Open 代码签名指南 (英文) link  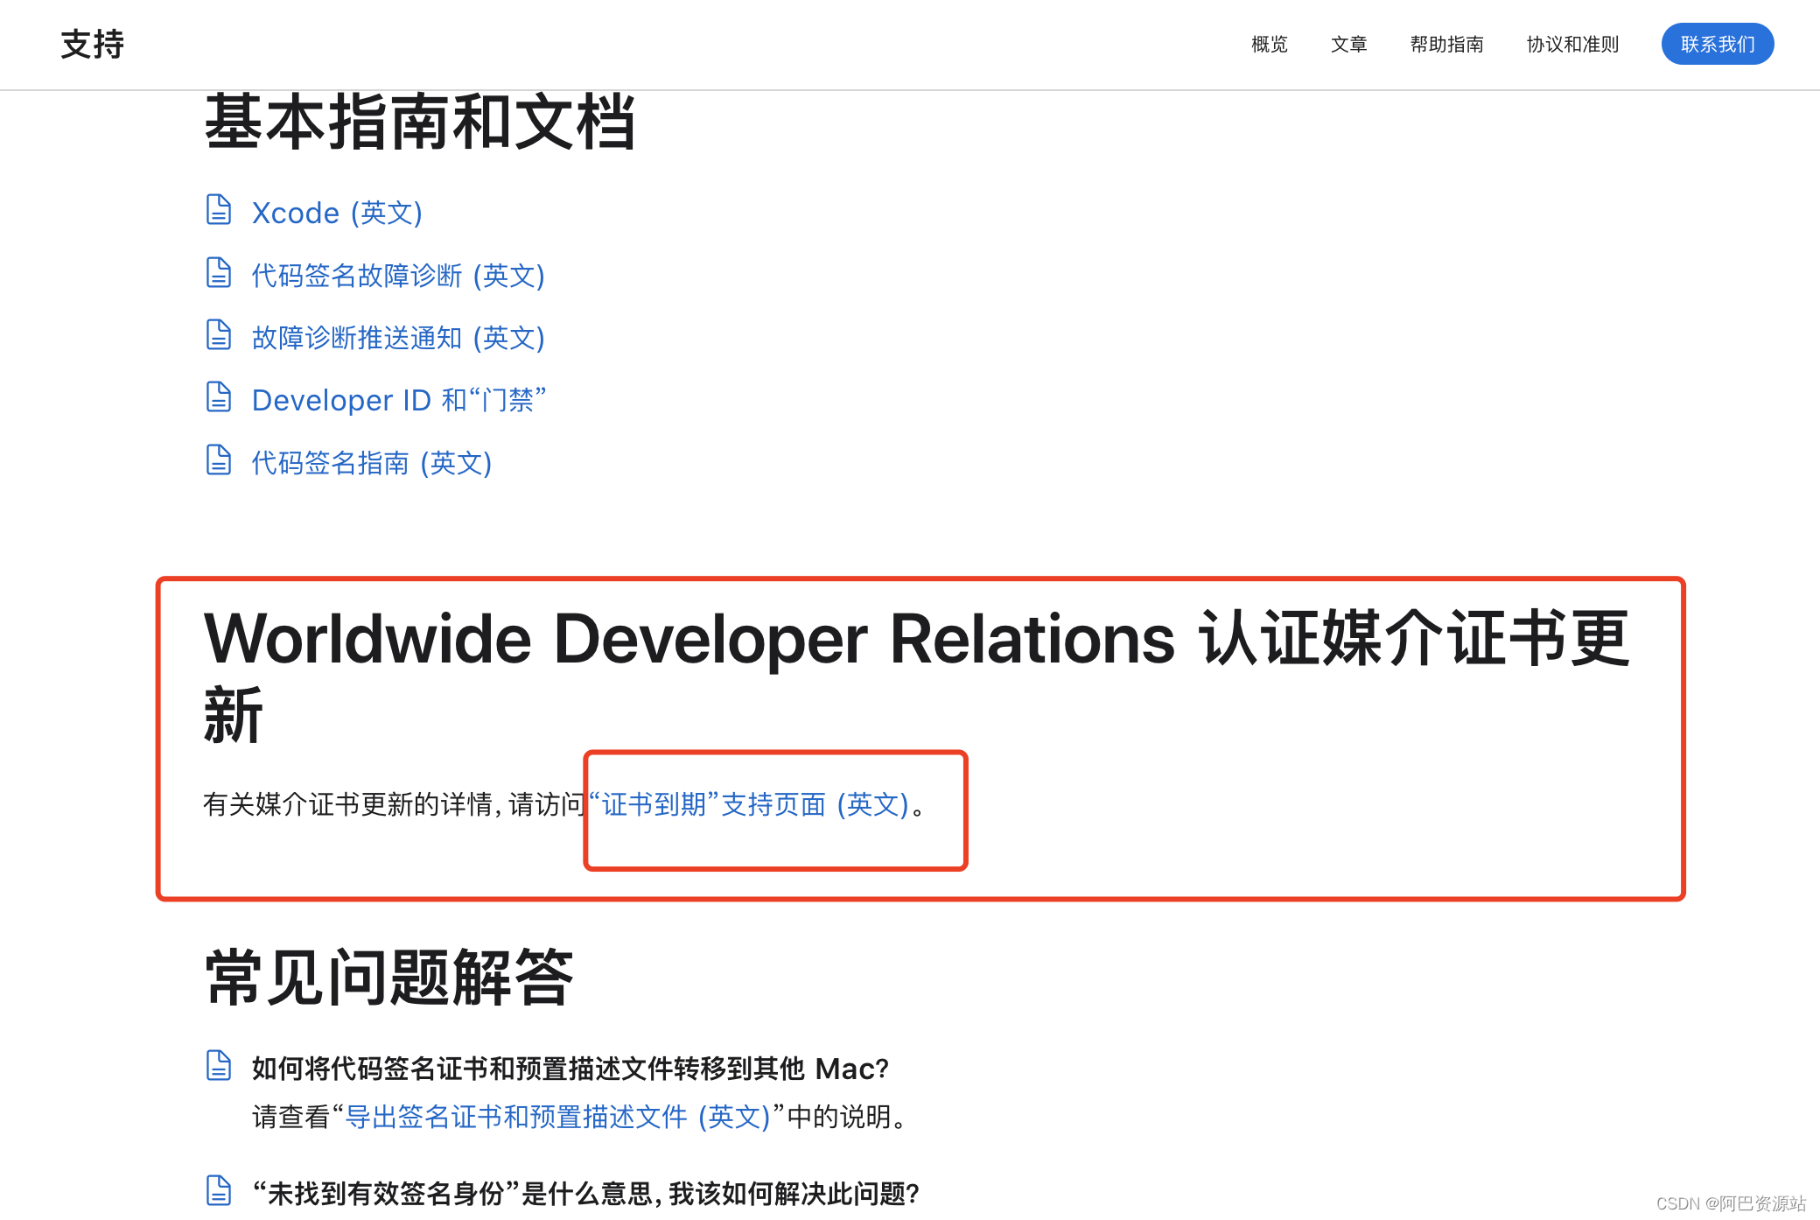[x=372, y=463]
